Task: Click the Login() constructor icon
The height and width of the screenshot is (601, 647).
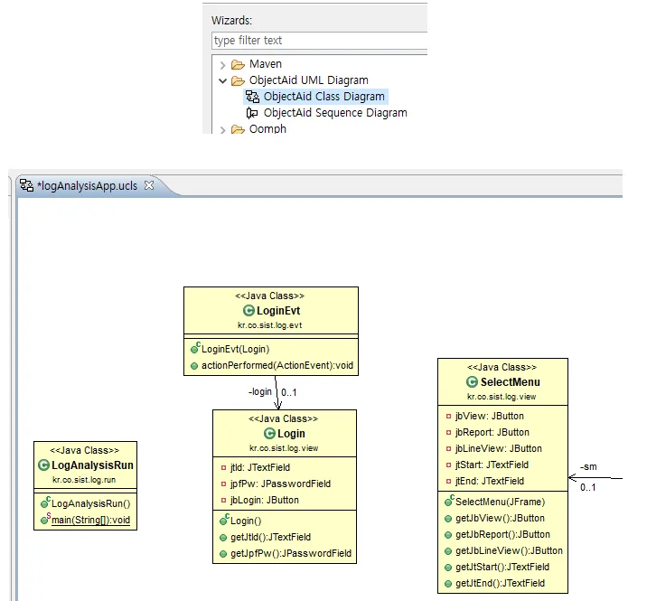Action: [224, 520]
